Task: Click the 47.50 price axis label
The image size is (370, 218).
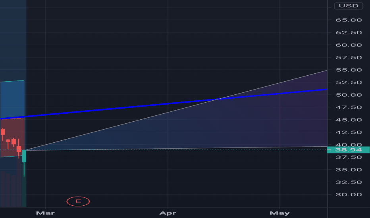Action: tap(349, 107)
